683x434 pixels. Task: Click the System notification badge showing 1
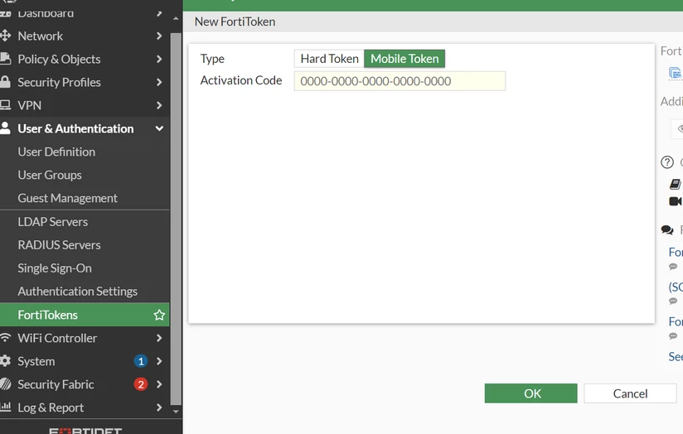141,361
